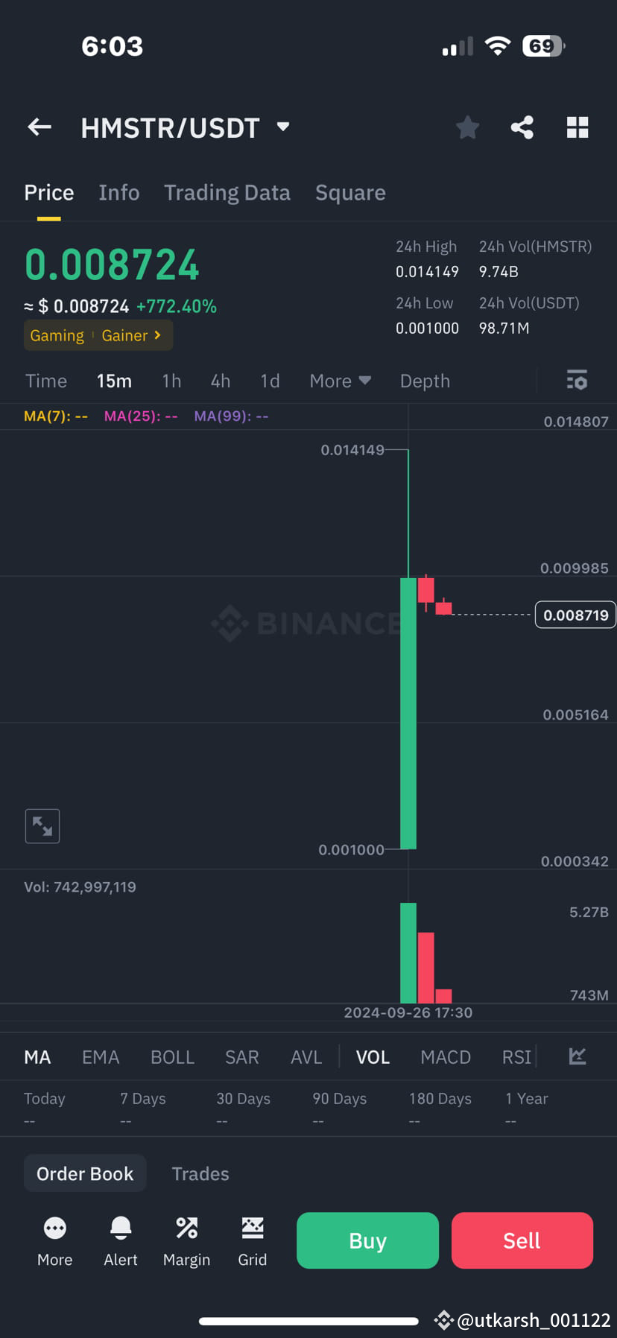Switch to the Trading Data tab

tap(227, 192)
